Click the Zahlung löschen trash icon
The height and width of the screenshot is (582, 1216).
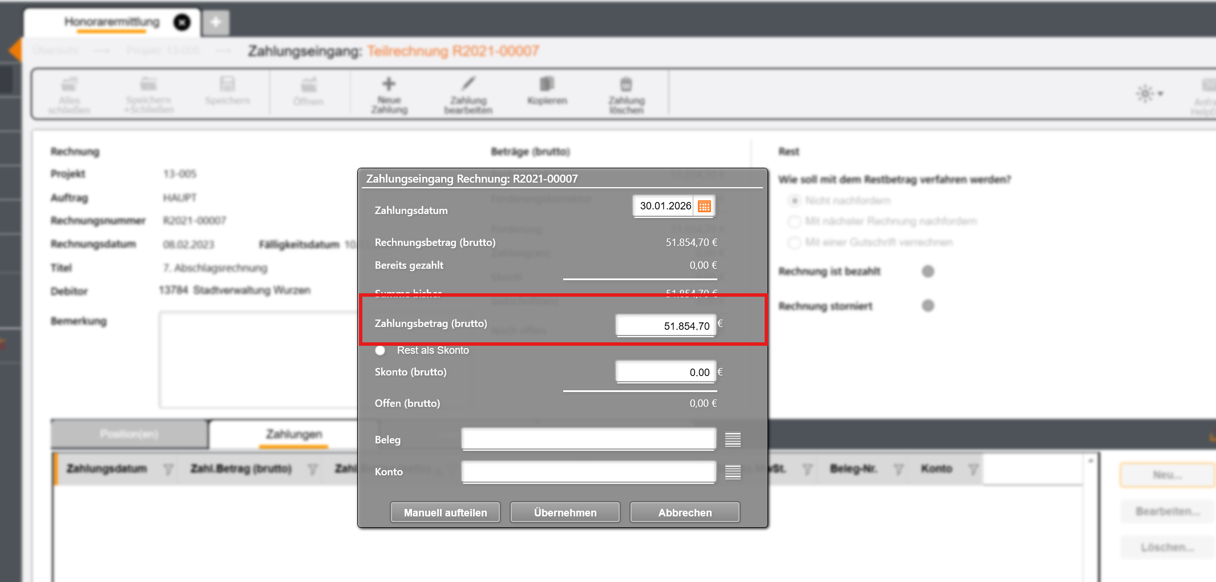point(626,84)
